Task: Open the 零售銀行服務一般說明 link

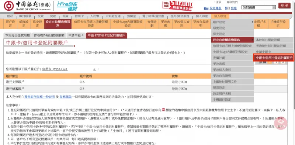Action: (x=39, y=97)
